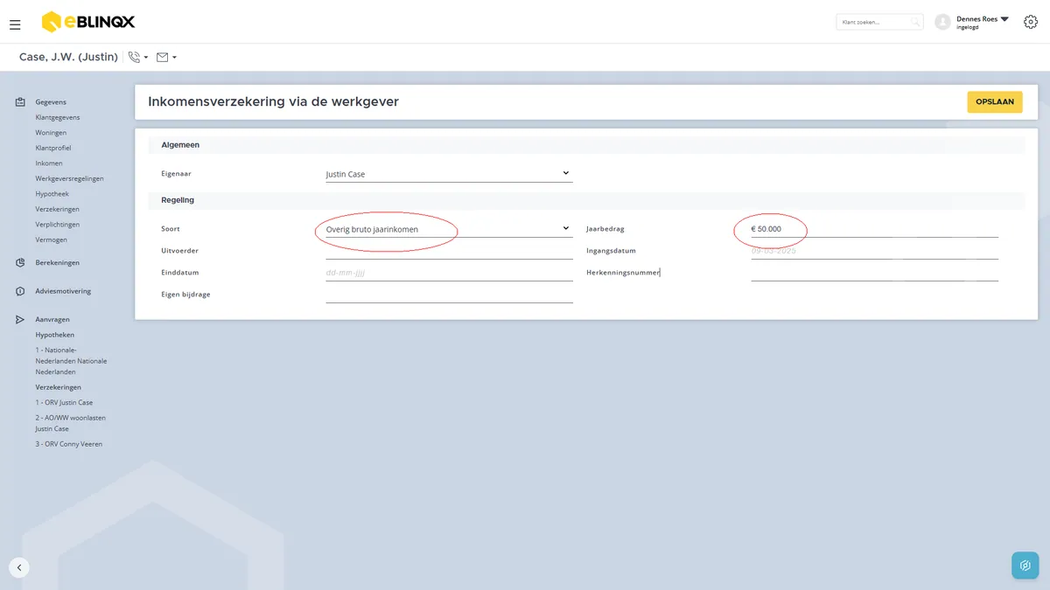Screen dimensions: 1050x590
Task: Go to Vermogen
Action: [x=51, y=239]
